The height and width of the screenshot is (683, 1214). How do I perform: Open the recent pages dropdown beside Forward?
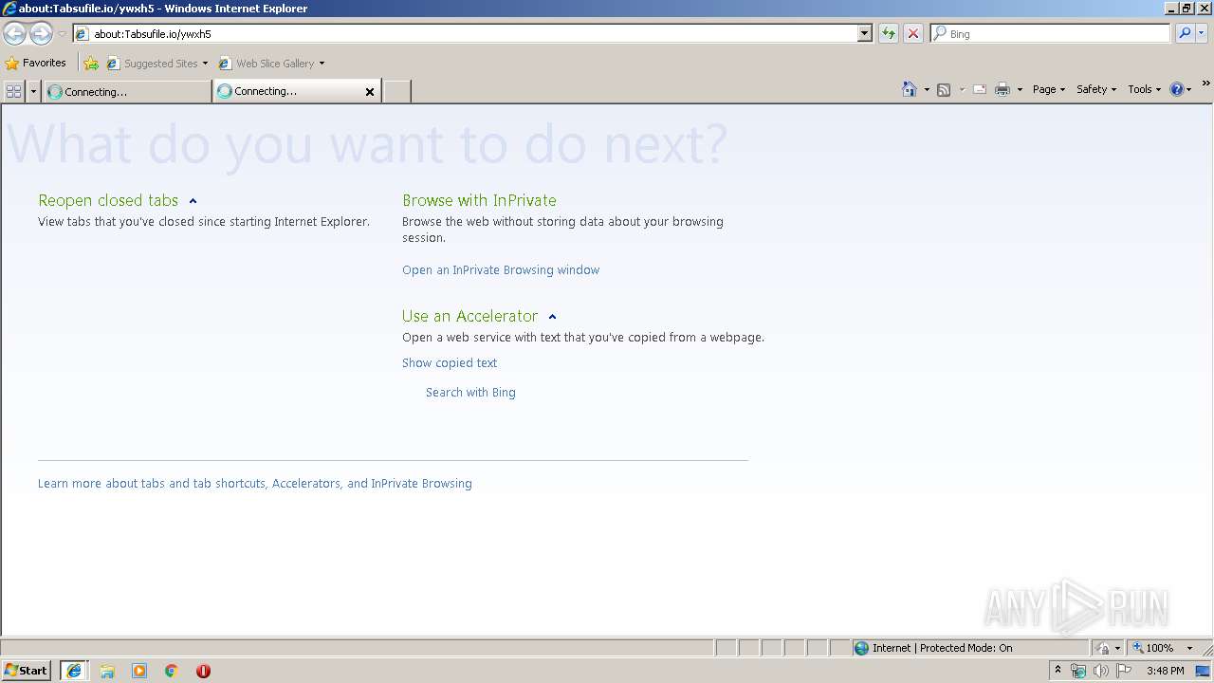pyautogui.click(x=62, y=34)
